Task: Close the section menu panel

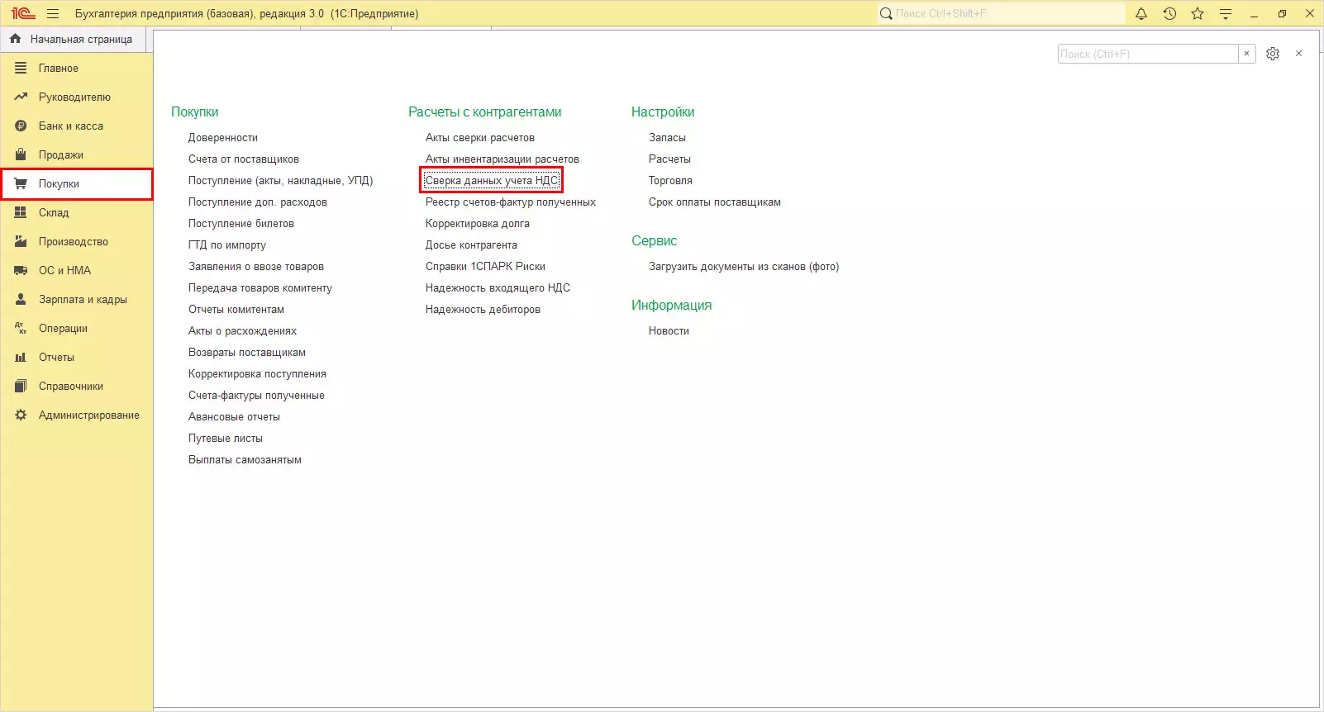Action: pyautogui.click(x=1299, y=54)
